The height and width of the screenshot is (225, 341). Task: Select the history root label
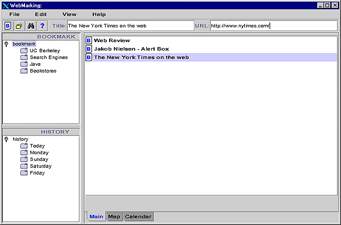20,139
